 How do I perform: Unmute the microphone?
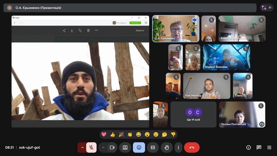pos(91,147)
